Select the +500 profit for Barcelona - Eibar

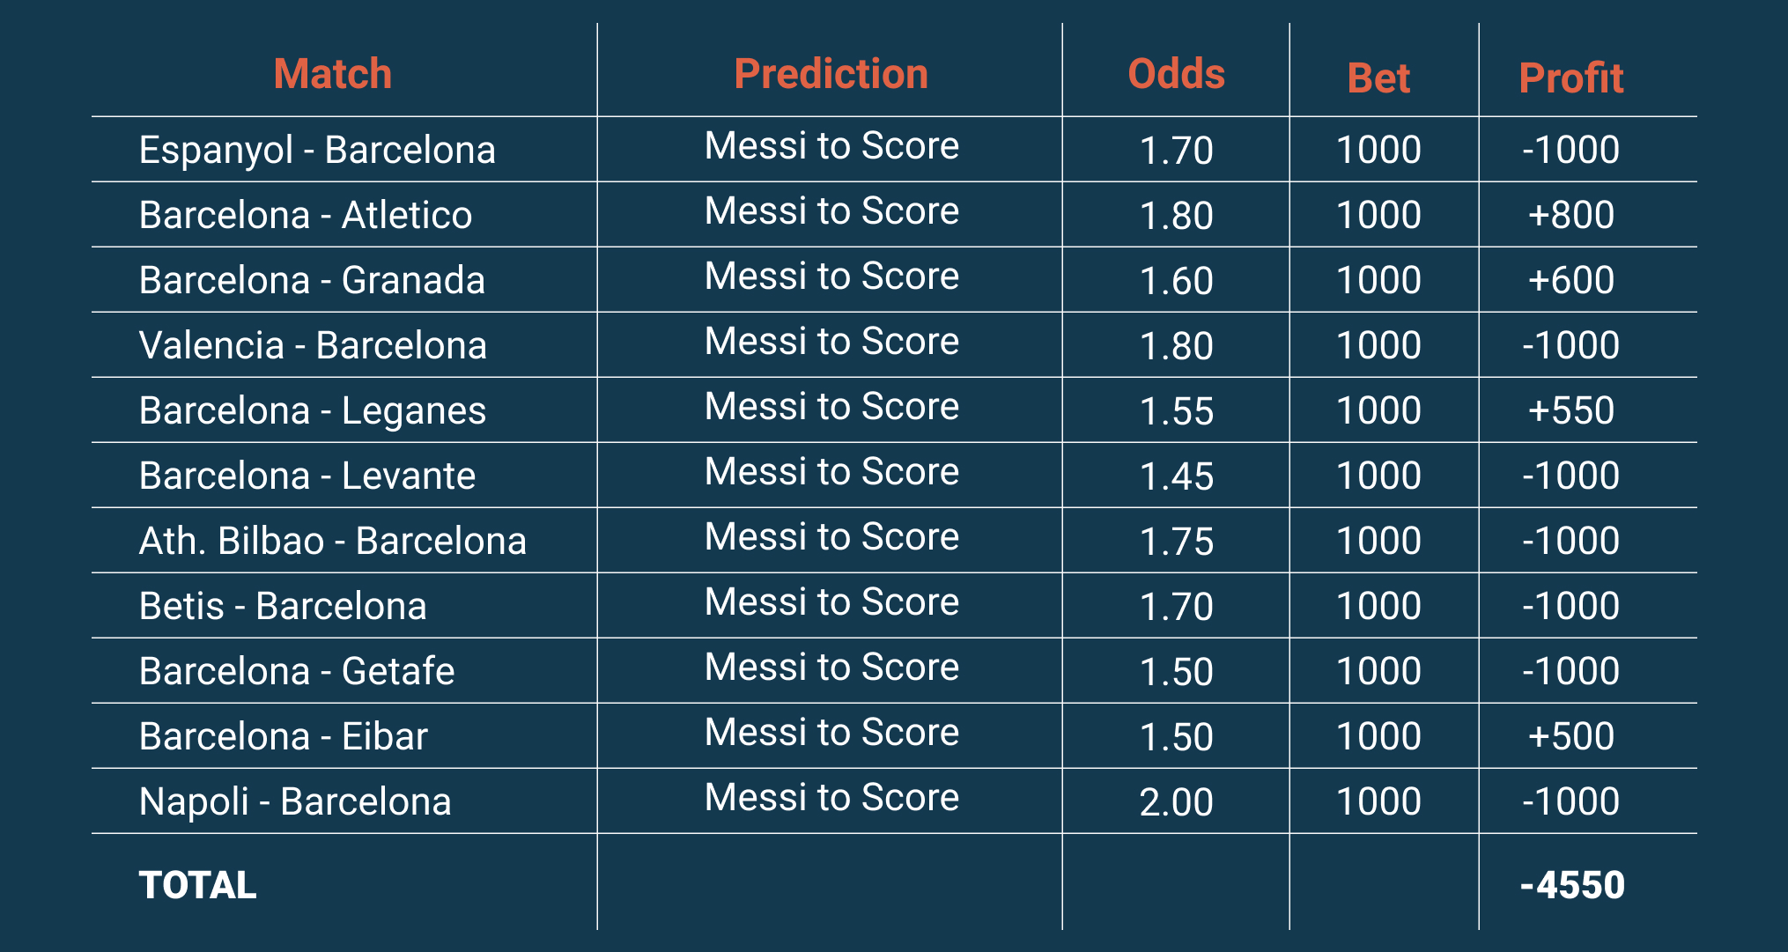click(1570, 736)
